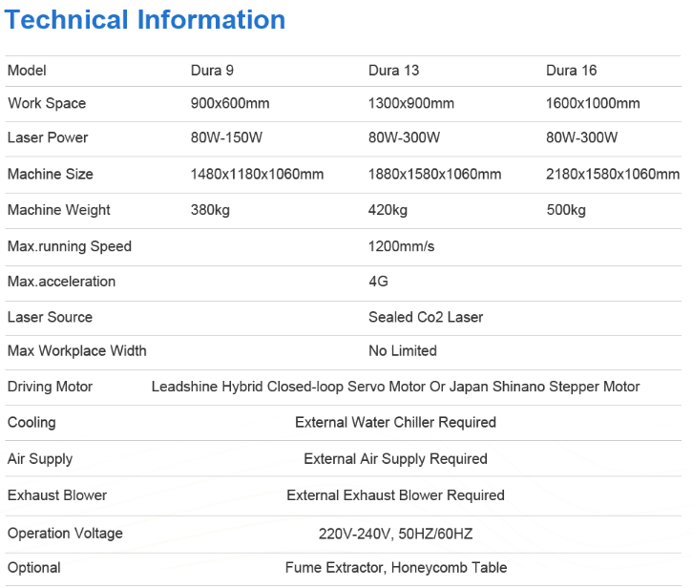
Task: Select the Sealed Co2 Laser text
Action: pyautogui.click(x=426, y=317)
